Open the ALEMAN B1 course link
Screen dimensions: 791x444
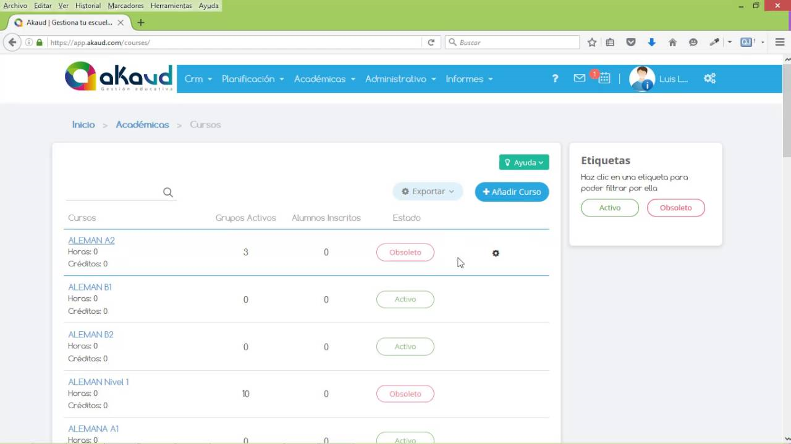click(x=90, y=287)
